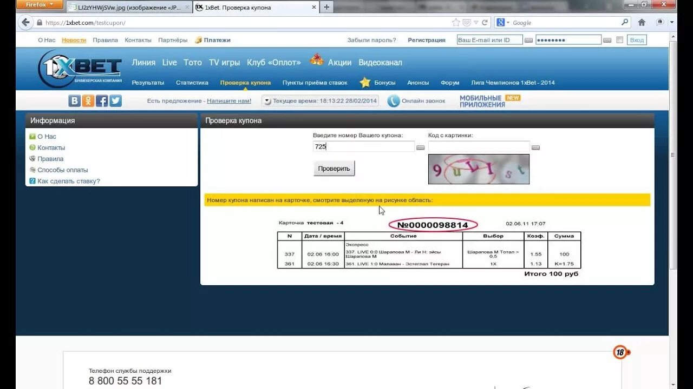
Task: Go to Результаты submenu
Action: (x=148, y=83)
